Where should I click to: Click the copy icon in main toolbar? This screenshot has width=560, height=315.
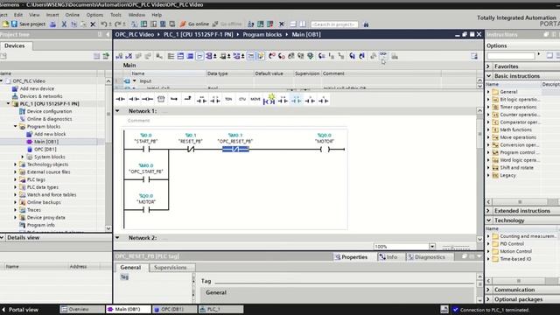pos(73,24)
